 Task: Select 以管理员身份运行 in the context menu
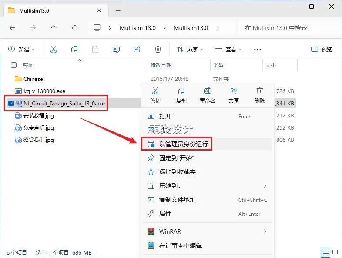click(x=207, y=144)
